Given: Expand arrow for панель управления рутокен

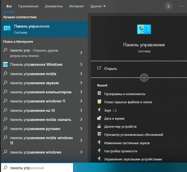Looking at the screenshot, I should tap(81, 128).
